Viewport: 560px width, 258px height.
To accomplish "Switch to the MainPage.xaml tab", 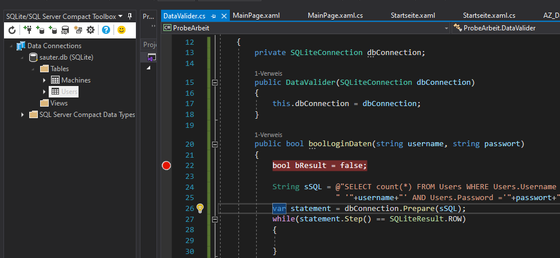I will (256, 15).
